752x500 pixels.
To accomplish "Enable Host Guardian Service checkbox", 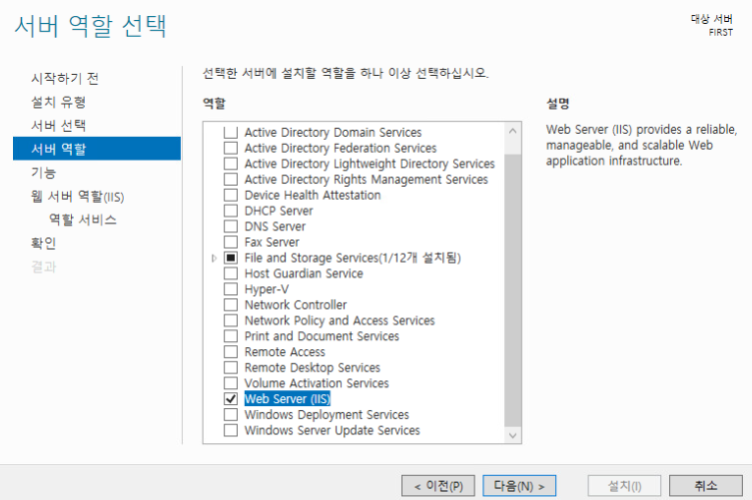I will click(x=231, y=273).
